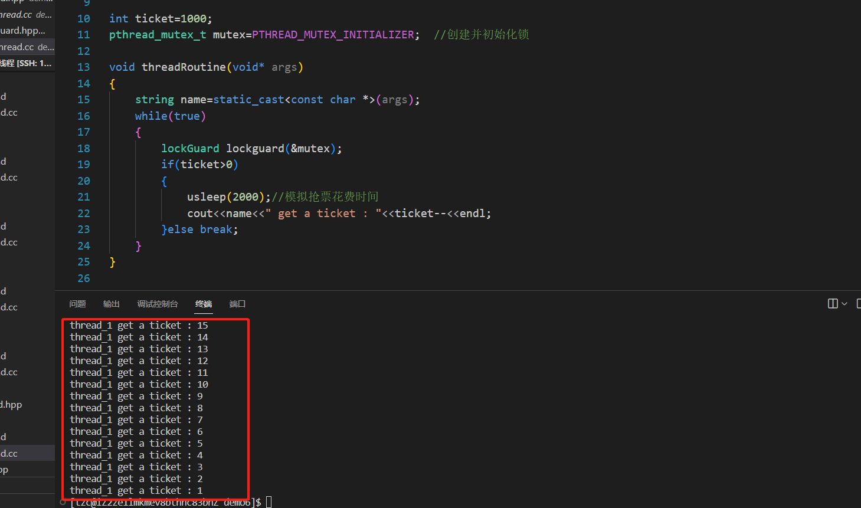Click the "while(true)" statement
Screen dimensions: 861x508
pyautogui.click(x=171, y=116)
